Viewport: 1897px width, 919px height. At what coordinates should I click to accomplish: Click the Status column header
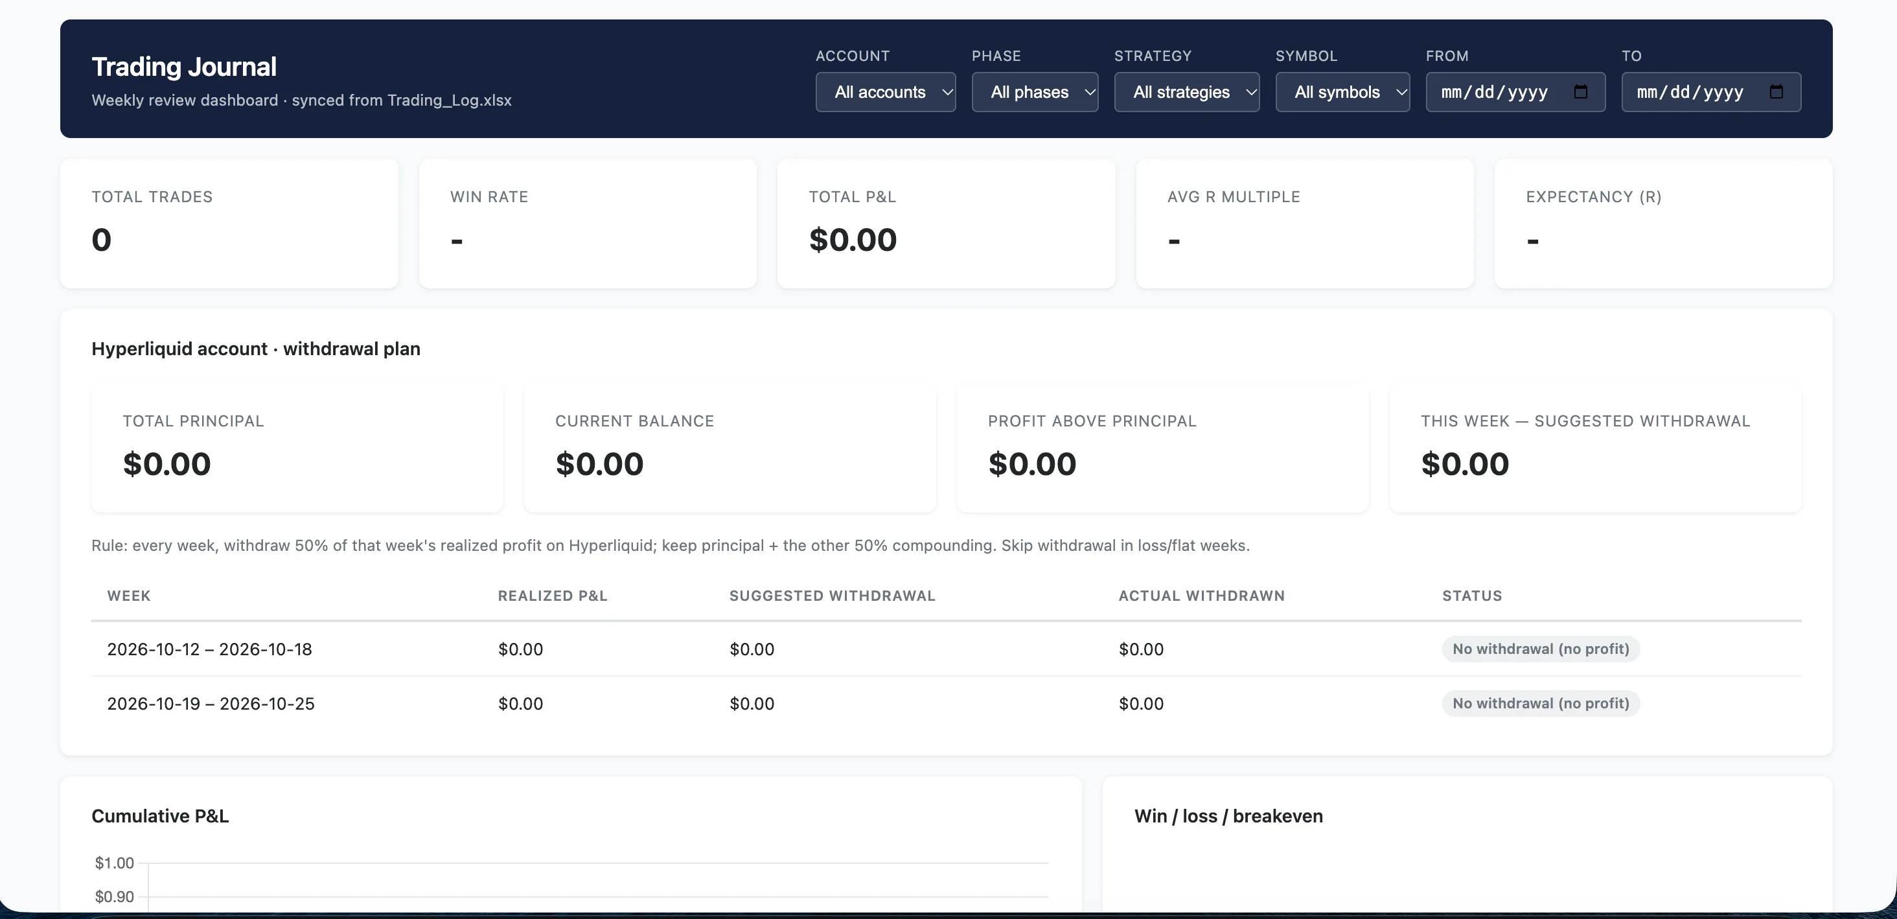pyautogui.click(x=1472, y=596)
